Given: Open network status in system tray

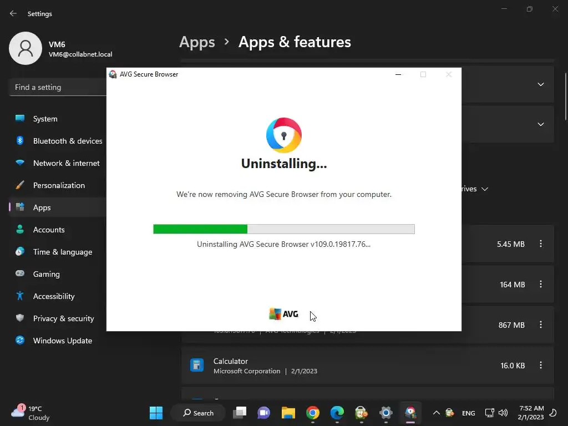Looking at the screenshot, I should (489, 413).
